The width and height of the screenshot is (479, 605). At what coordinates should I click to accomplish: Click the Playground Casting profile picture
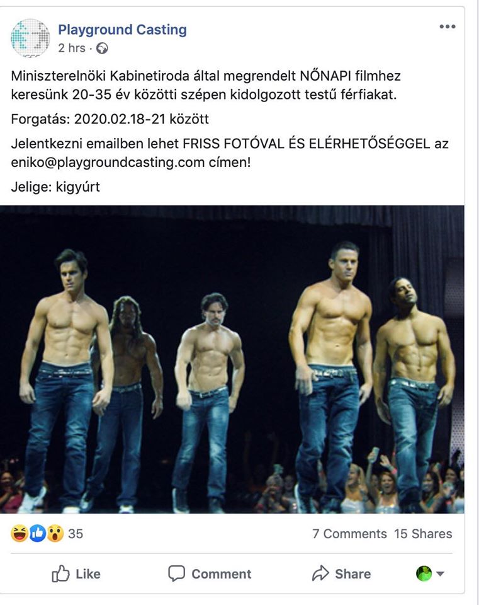pos(30,38)
